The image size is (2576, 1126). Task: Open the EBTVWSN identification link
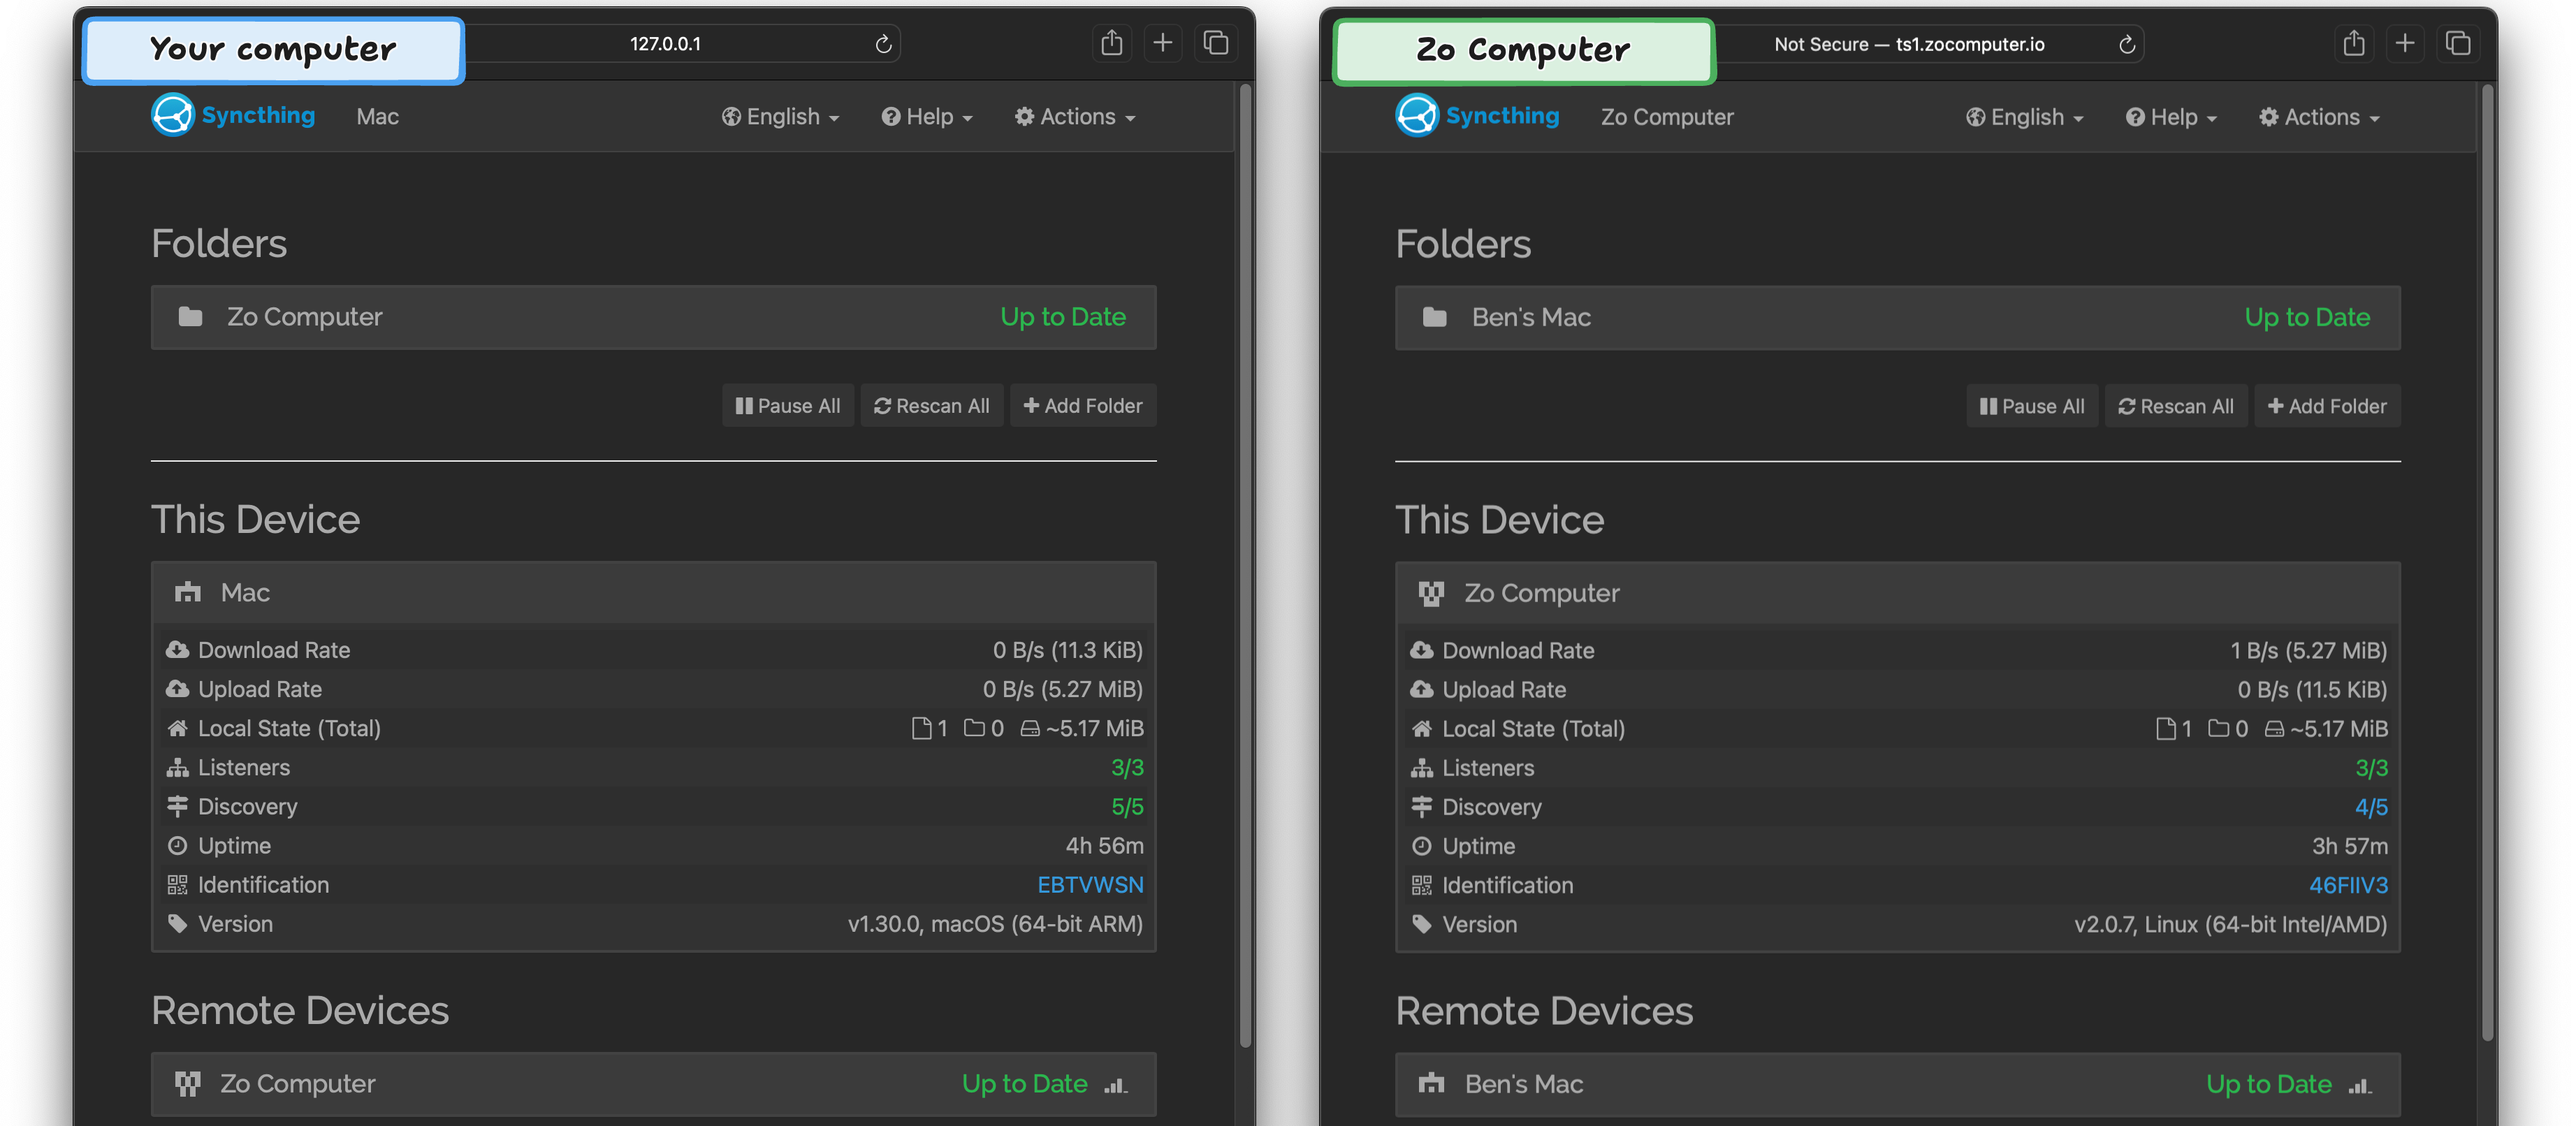point(1090,885)
